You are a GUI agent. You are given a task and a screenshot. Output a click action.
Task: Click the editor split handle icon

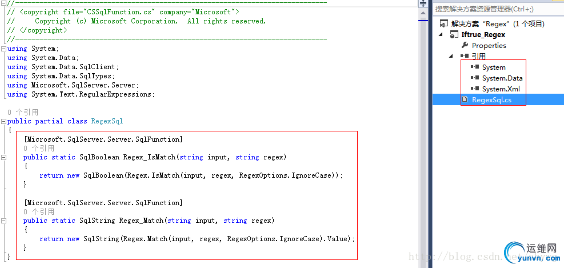click(423, 3)
